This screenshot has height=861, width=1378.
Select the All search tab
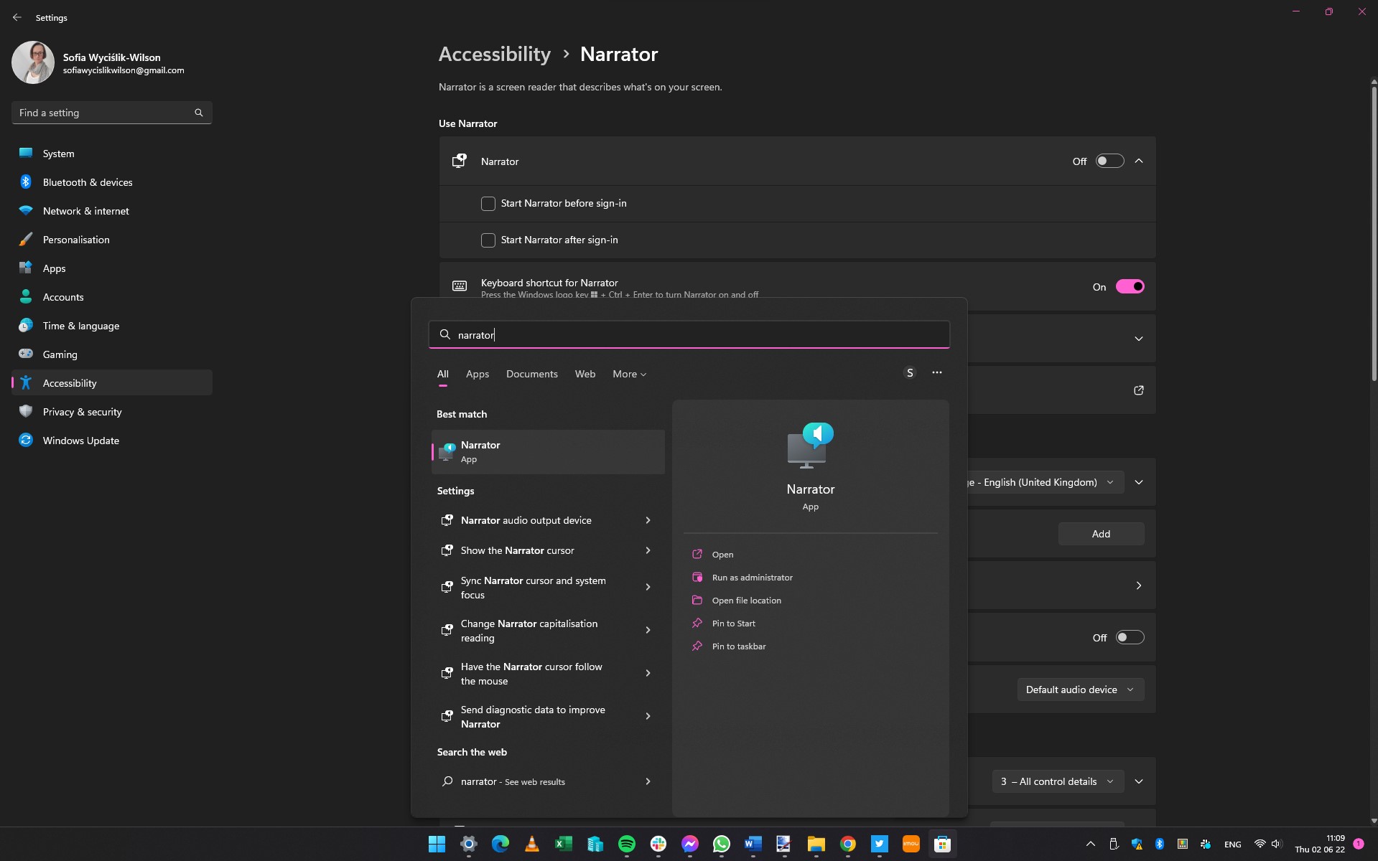coord(442,374)
